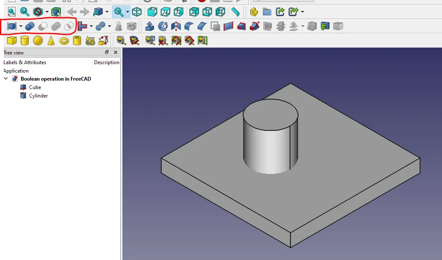Select the Mirror tool icon

176,26
